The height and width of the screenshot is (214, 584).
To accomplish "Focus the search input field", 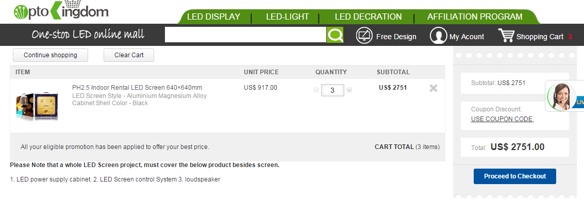I will 245,35.
